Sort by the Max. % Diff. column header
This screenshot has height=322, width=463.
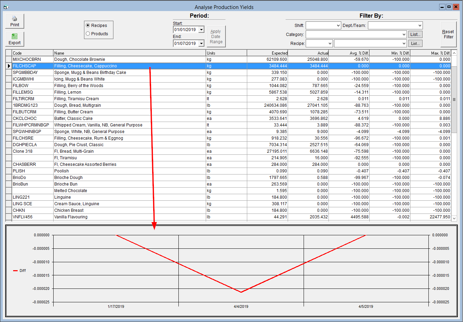click(430, 53)
